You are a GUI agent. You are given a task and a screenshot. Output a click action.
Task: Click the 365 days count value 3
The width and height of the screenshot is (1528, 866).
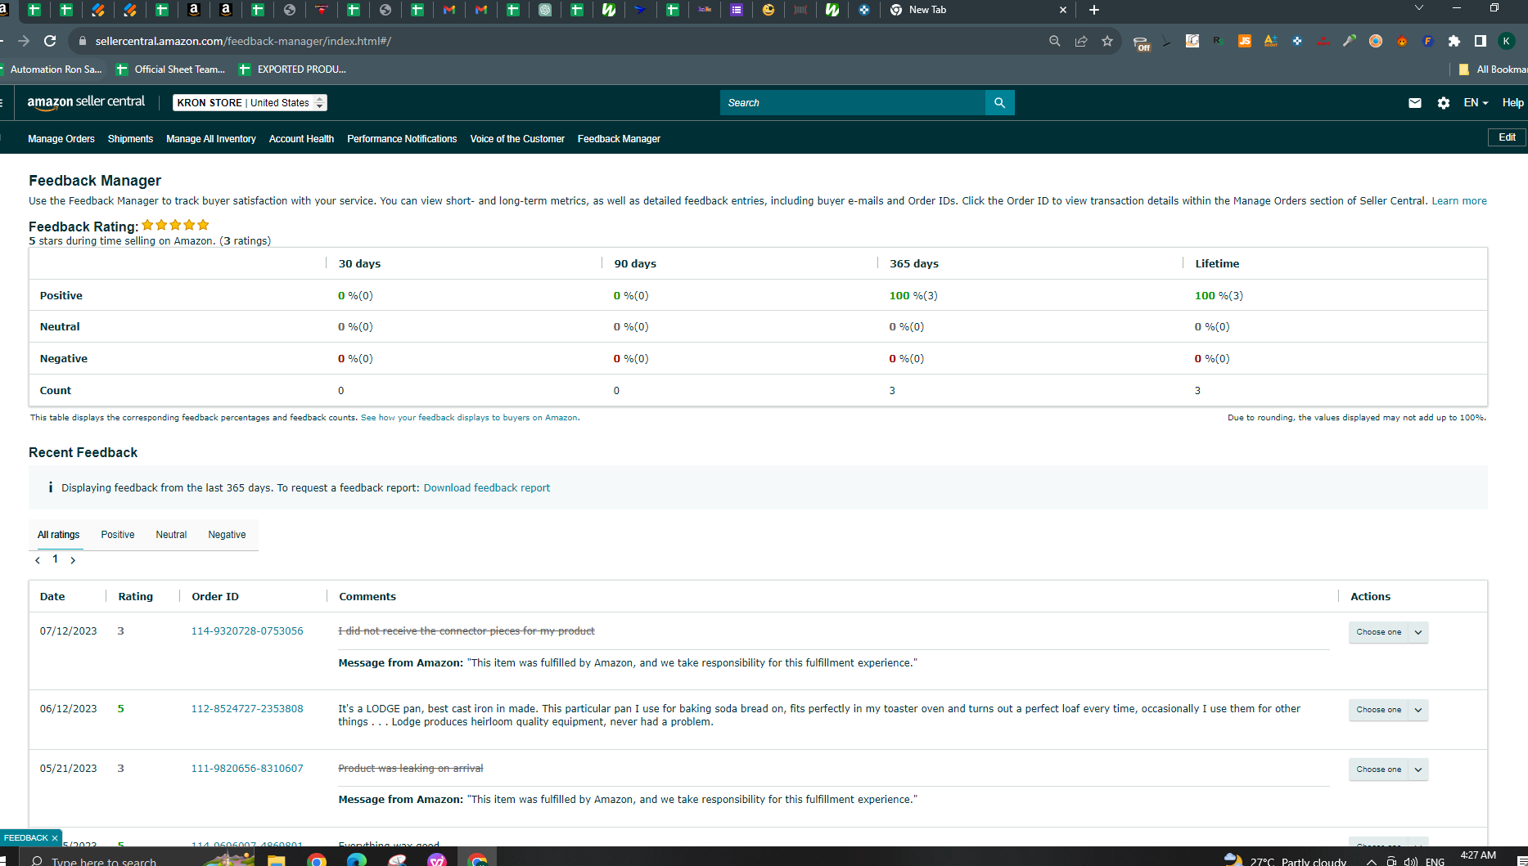tap(892, 391)
